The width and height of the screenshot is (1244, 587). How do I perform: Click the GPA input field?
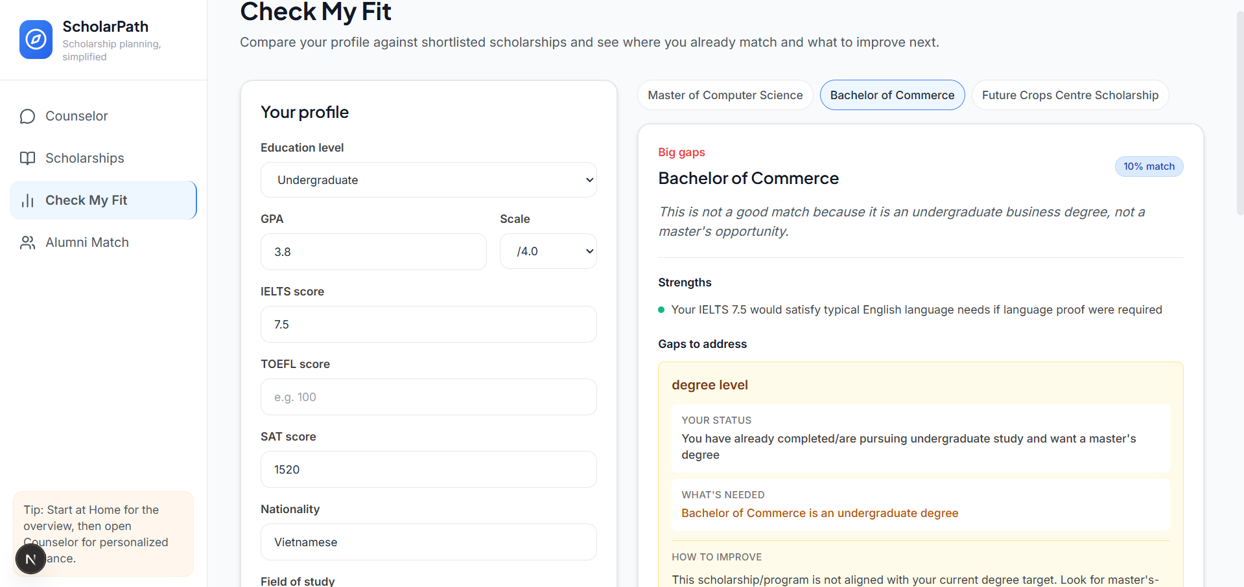(x=373, y=252)
